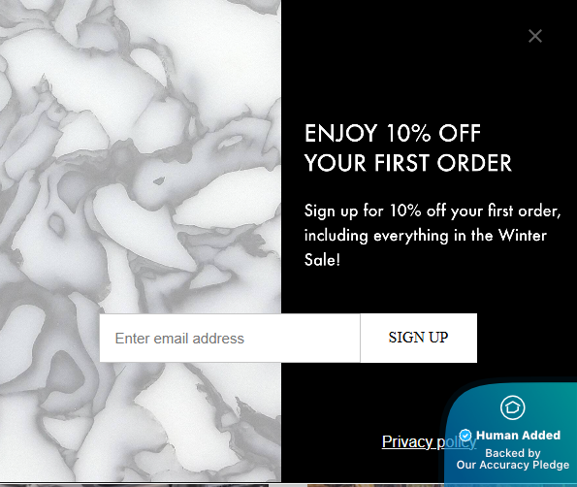
Task: Open the Privacy policy link
Action: (x=429, y=441)
